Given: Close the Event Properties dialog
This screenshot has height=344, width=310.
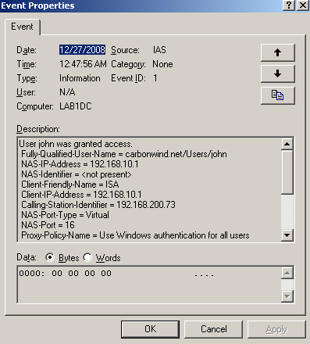Looking at the screenshot, I should tap(303, 5).
